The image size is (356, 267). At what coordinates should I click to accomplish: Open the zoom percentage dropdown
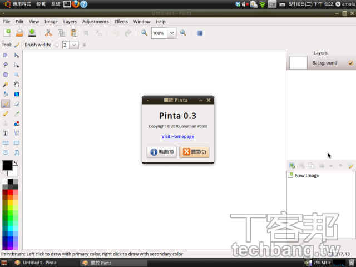click(172, 33)
